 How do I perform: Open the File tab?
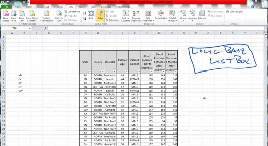[x=6, y=7]
